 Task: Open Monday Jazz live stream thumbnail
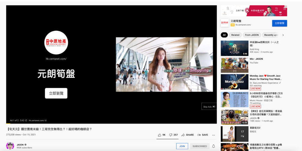(234, 82)
